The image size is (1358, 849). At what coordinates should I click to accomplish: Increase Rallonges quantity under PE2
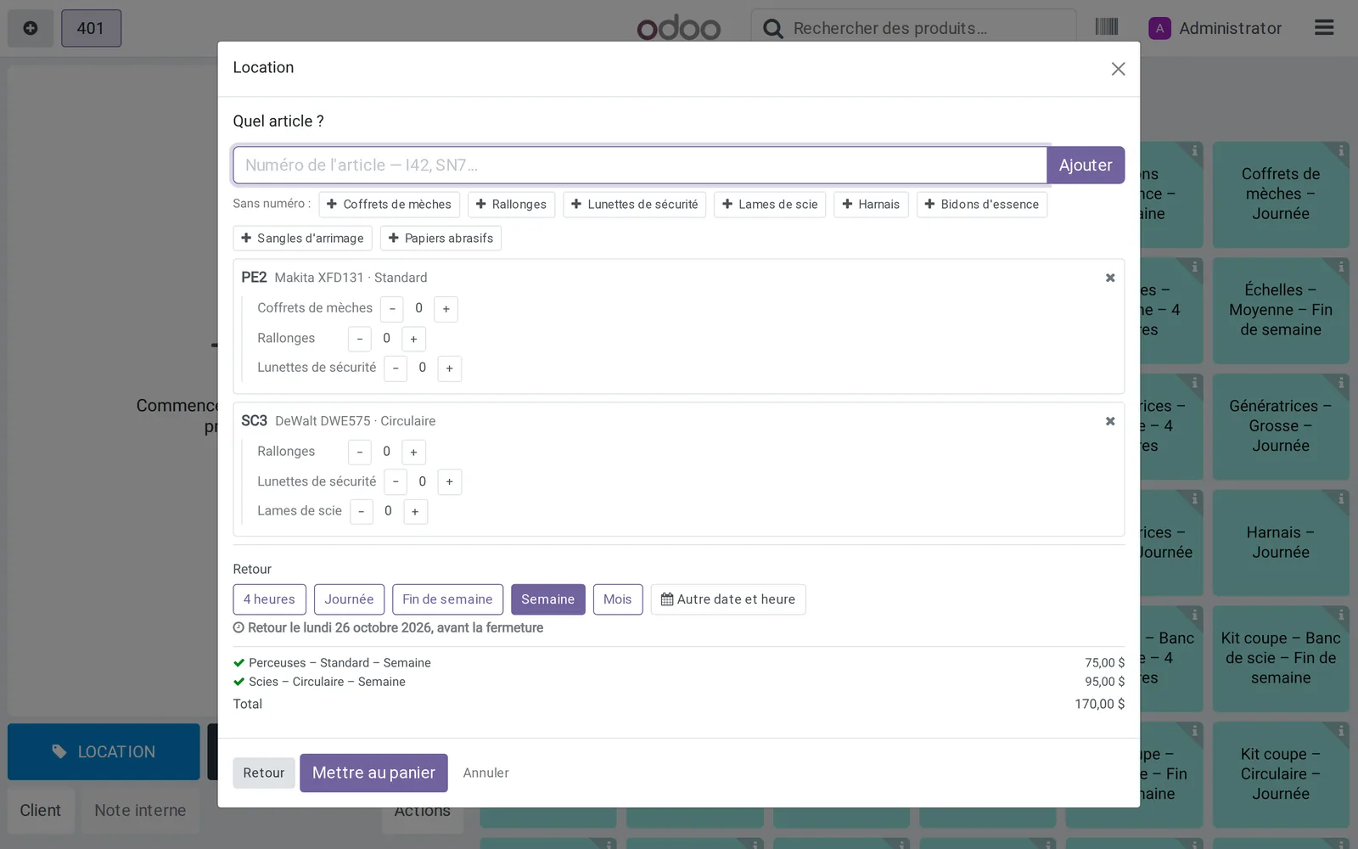(x=414, y=339)
